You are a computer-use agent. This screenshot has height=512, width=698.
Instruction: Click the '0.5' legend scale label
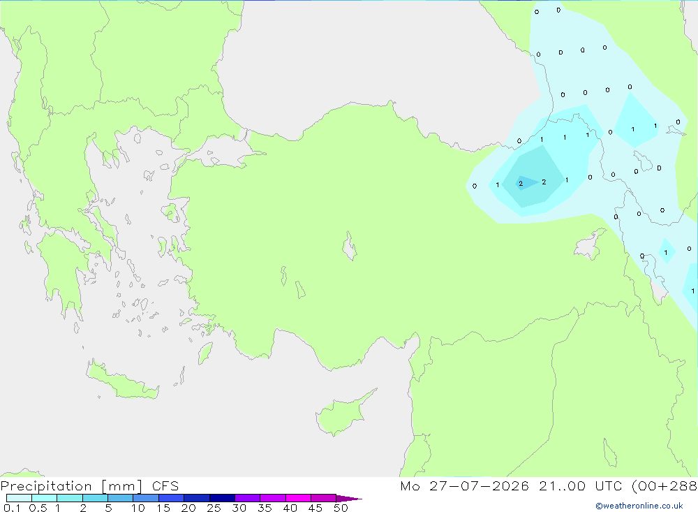(38, 508)
